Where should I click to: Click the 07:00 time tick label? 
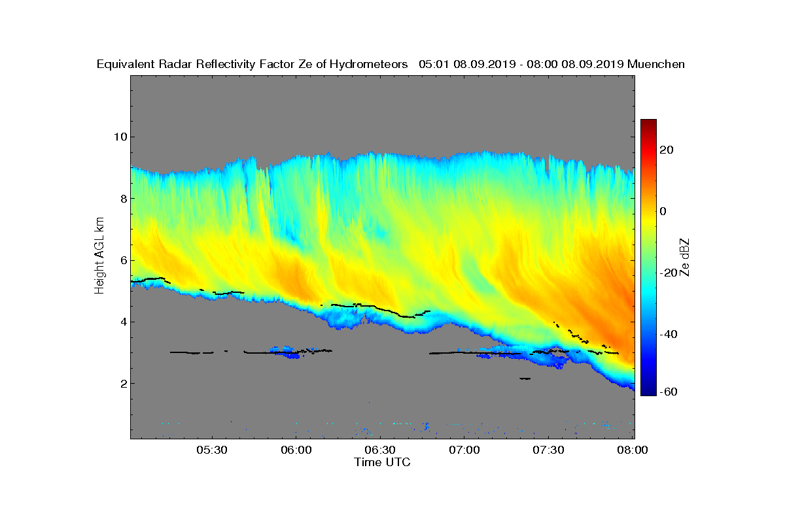[465, 450]
